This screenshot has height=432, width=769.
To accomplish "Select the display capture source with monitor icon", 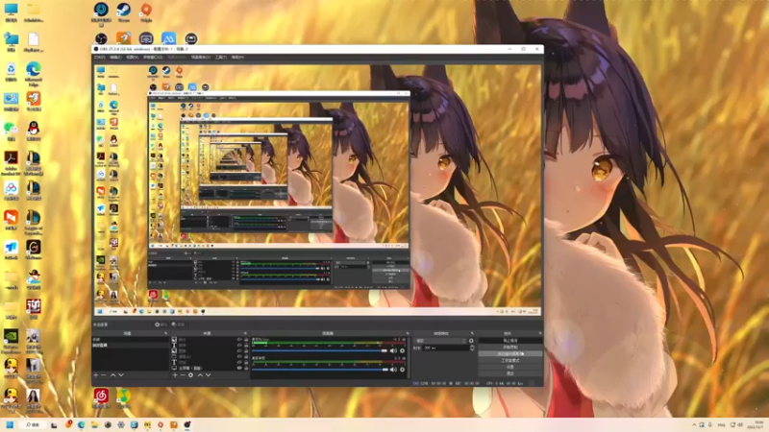I will click(x=210, y=368).
